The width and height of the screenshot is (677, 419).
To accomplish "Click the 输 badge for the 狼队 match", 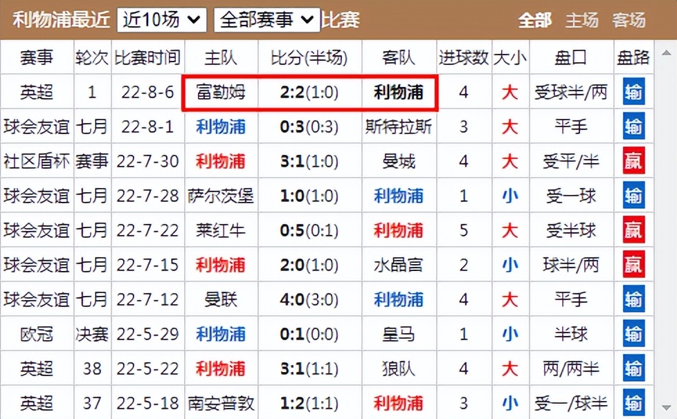I will tap(633, 369).
